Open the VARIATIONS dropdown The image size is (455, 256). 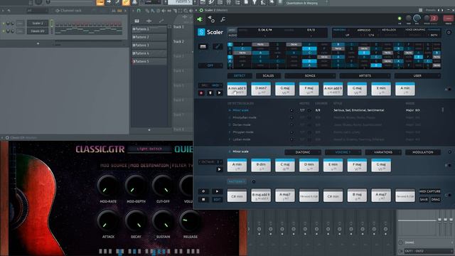(x=383, y=152)
